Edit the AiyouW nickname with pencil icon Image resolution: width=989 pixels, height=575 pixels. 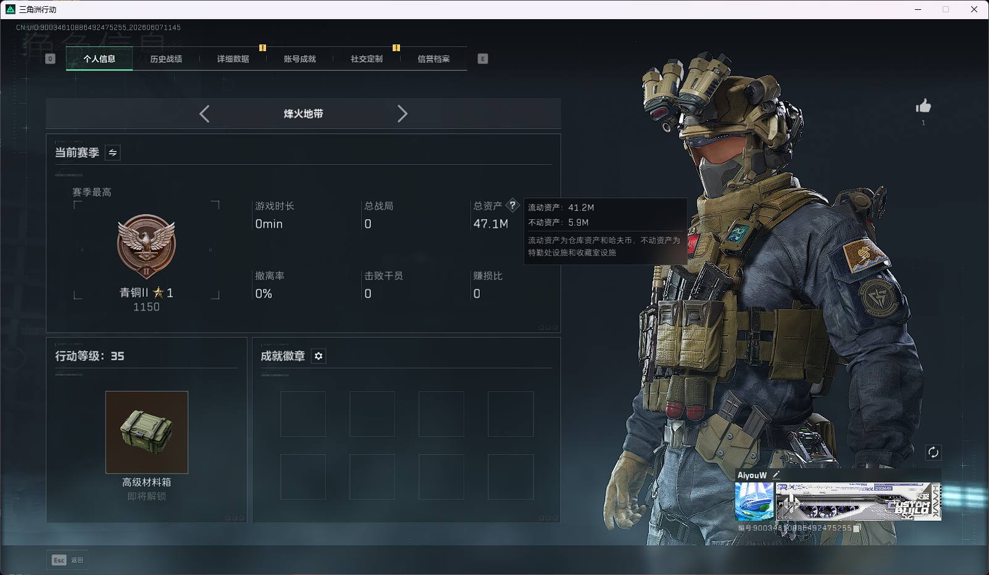coord(776,475)
